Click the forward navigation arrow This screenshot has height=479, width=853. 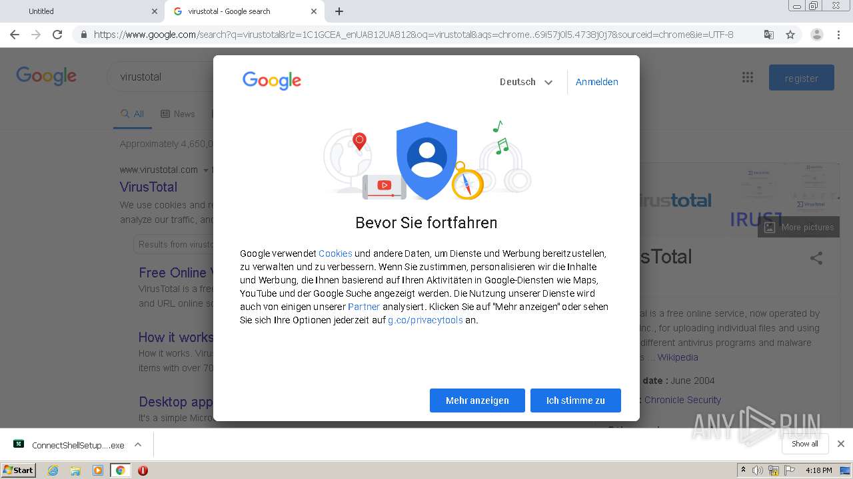tap(36, 35)
